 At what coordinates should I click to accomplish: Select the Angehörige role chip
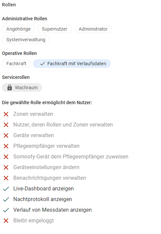pos(18,29)
